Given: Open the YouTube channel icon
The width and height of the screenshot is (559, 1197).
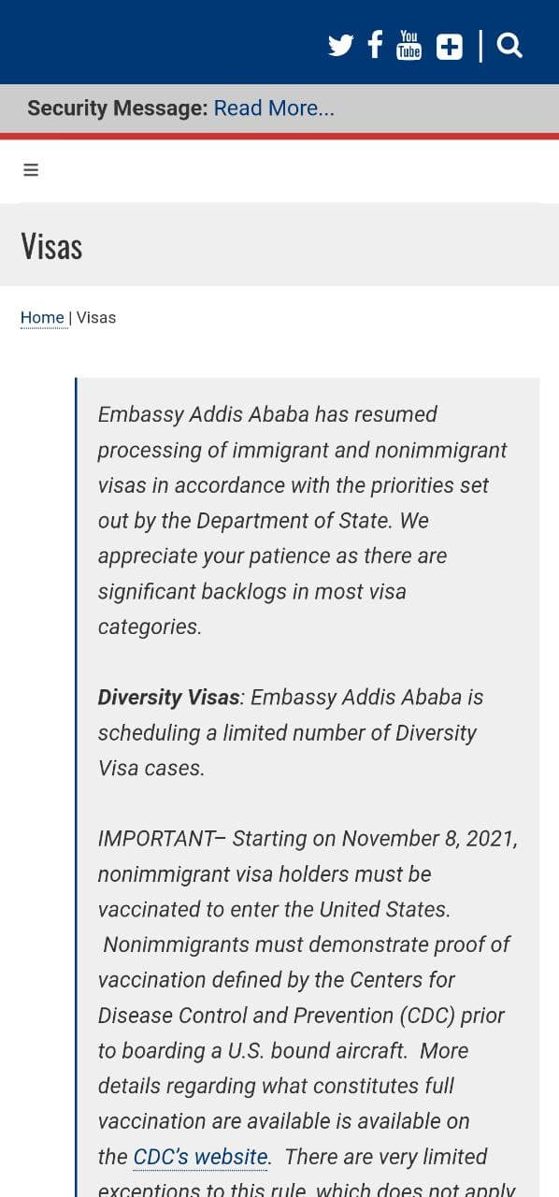Looking at the screenshot, I should [408, 45].
